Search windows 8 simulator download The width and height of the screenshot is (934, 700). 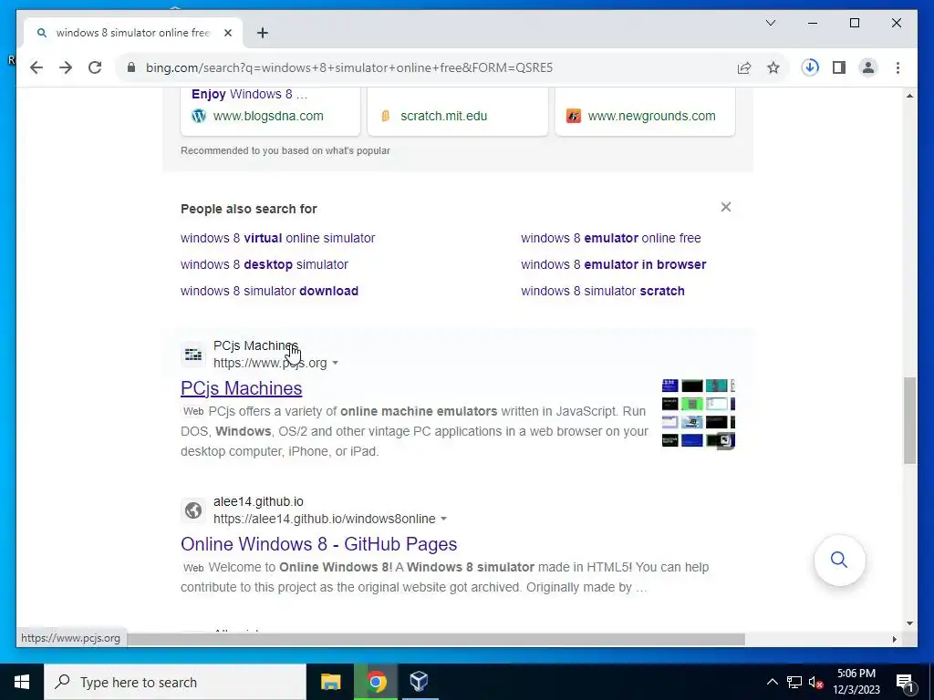[x=269, y=291]
